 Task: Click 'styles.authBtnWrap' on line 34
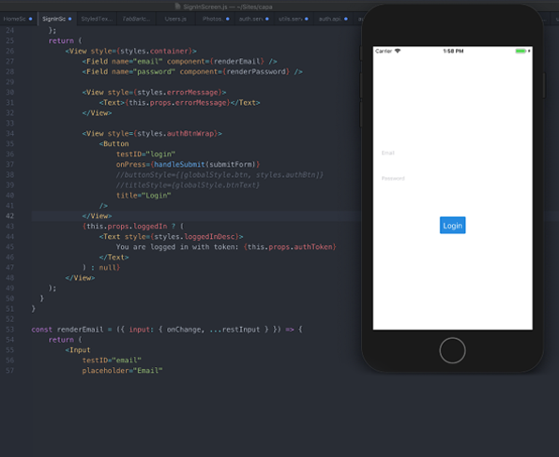(175, 134)
